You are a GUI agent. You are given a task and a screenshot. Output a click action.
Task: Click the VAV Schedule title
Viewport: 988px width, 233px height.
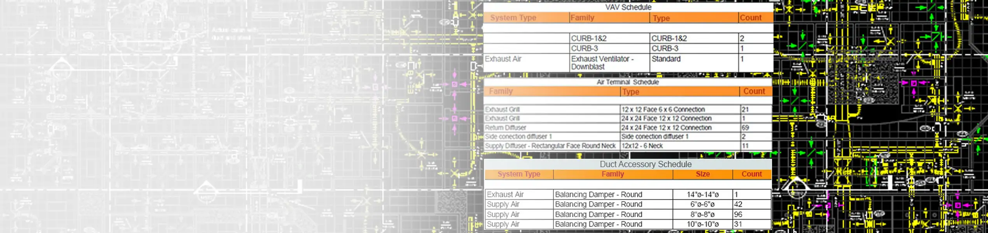click(628, 7)
